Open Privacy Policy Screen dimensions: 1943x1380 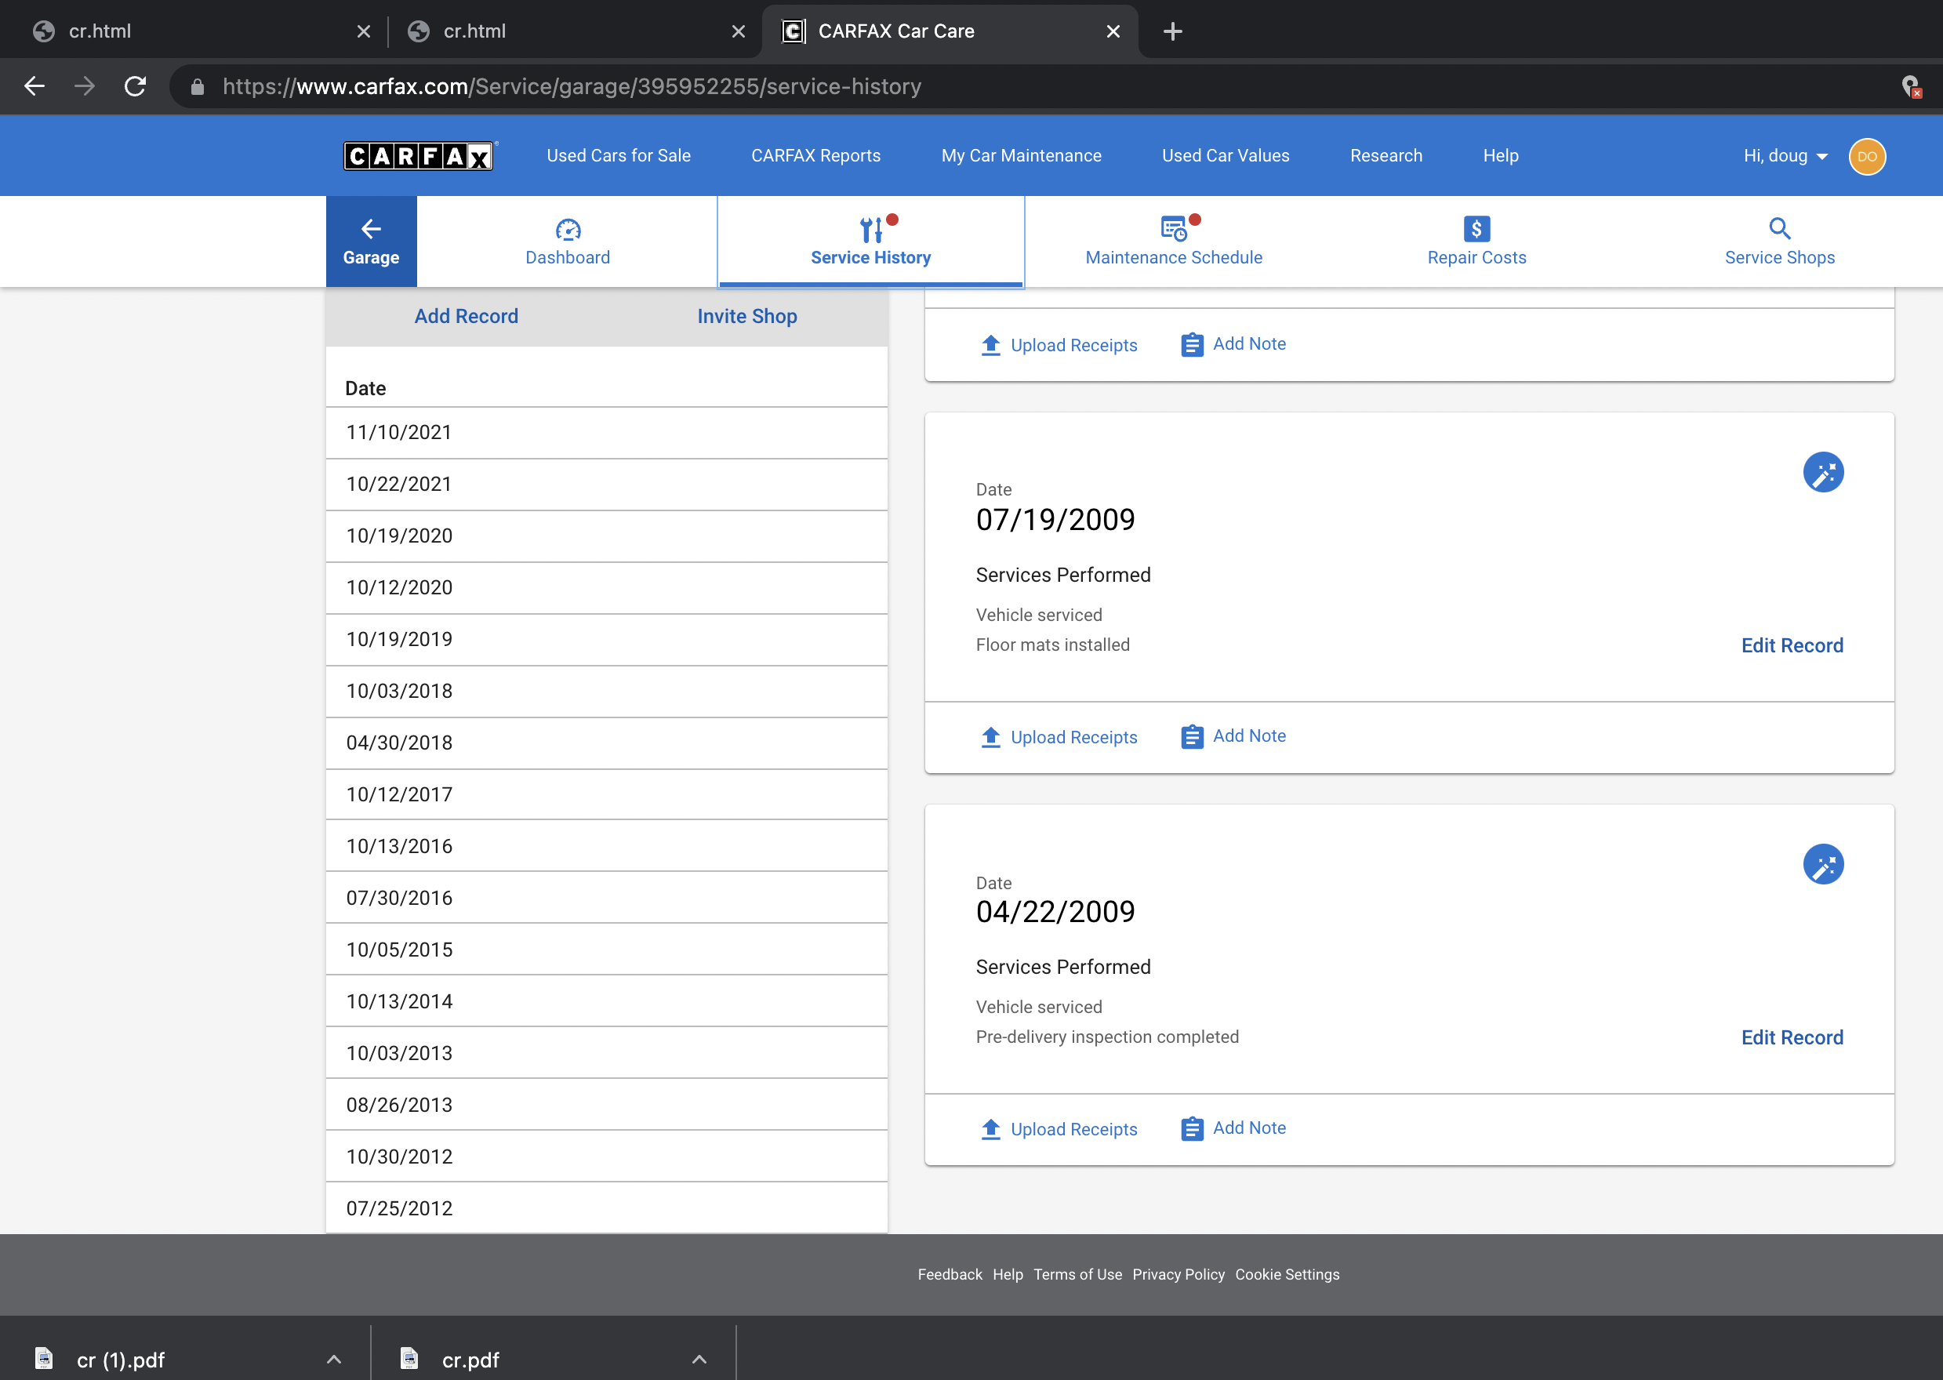click(1179, 1275)
